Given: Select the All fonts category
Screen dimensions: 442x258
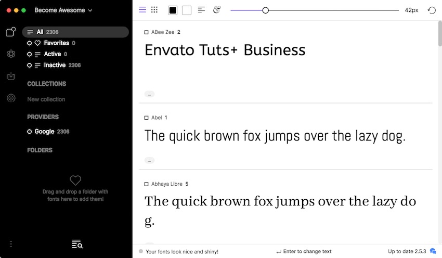Looking at the screenshot, I should pos(75,32).
